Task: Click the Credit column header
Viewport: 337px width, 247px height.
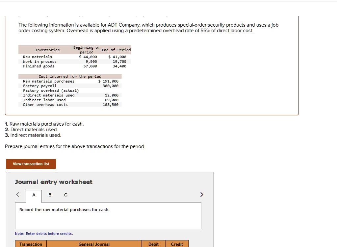Action: tap(177, 244)
